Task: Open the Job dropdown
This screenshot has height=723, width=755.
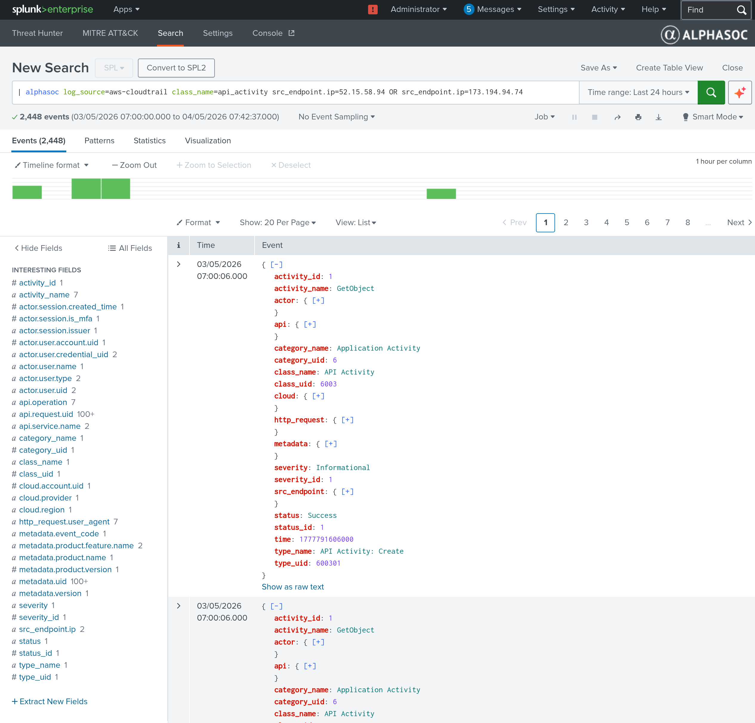Action: pos(544,117)
